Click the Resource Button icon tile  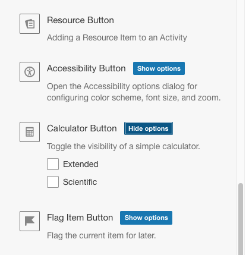pyautogui.click(x=30, y=24)
